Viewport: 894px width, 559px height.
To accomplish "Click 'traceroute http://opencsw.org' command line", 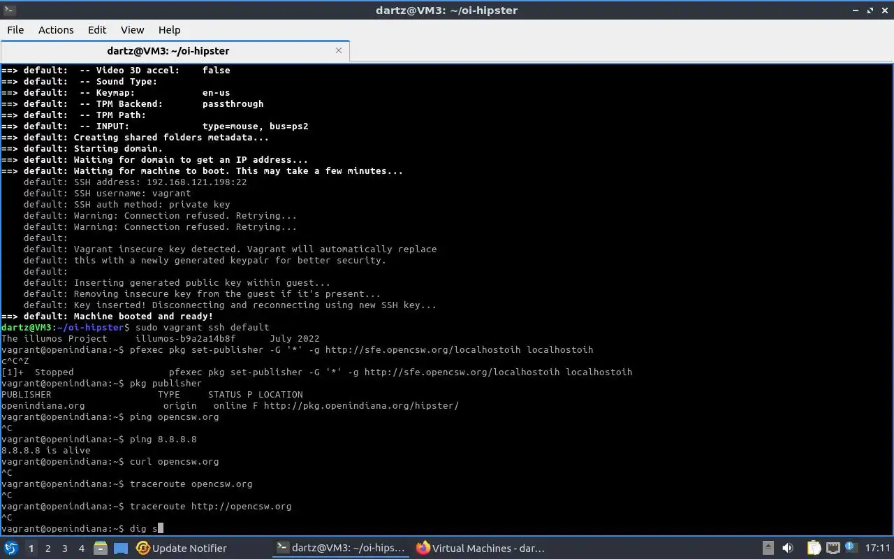I will tap(146, 506).
